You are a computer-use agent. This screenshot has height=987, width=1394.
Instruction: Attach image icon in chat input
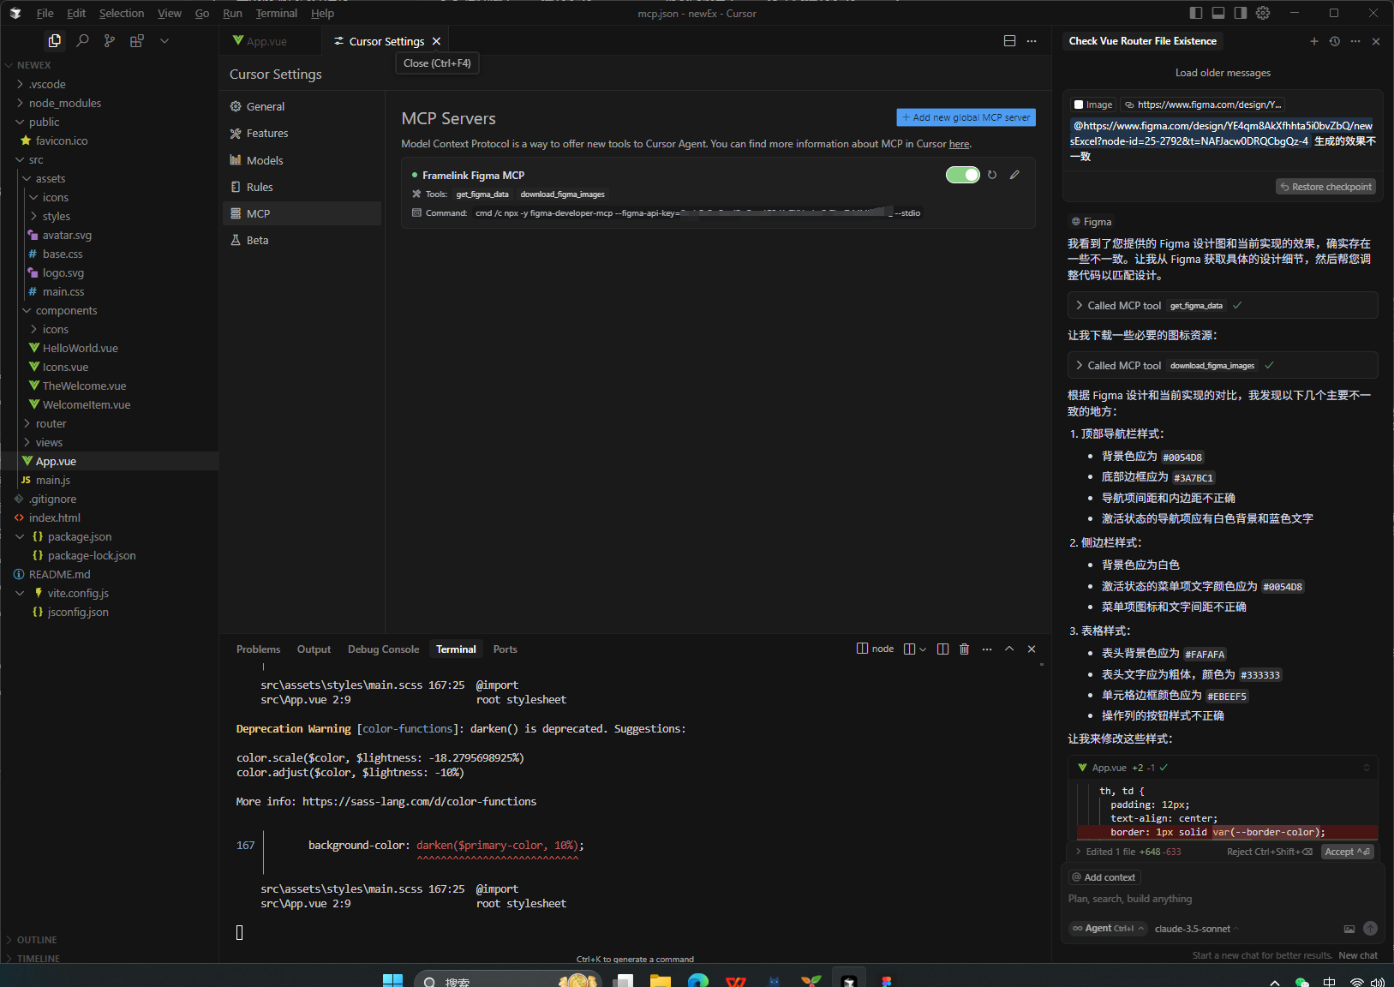click(x=1349, y=929)
